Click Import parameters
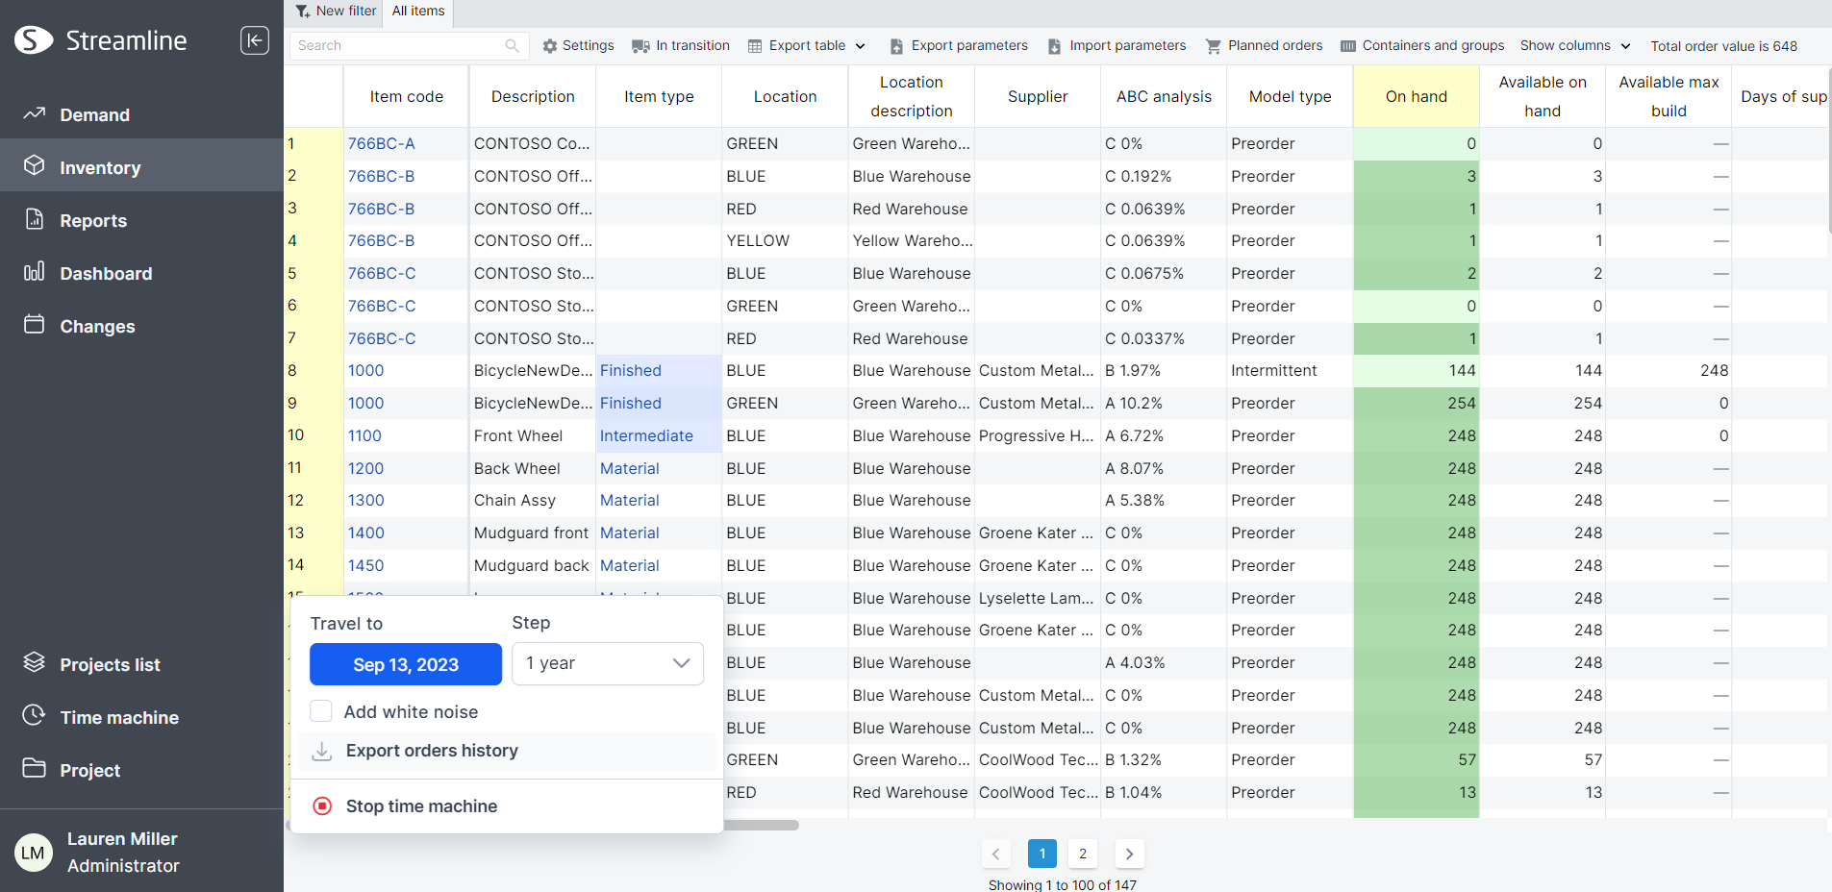This screenshot has width=1832, height=892. click(x=1117, y=45)
